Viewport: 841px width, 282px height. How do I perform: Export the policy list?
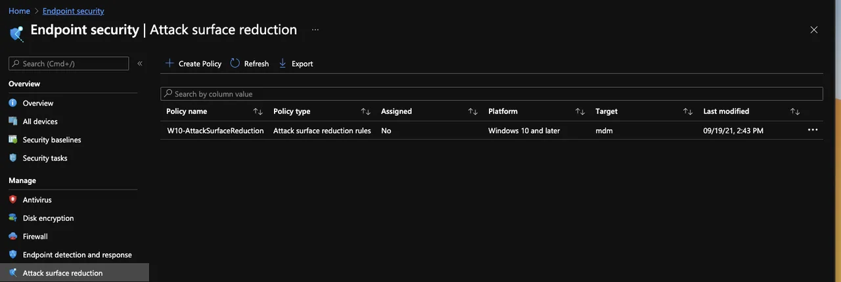coord(296,64)
